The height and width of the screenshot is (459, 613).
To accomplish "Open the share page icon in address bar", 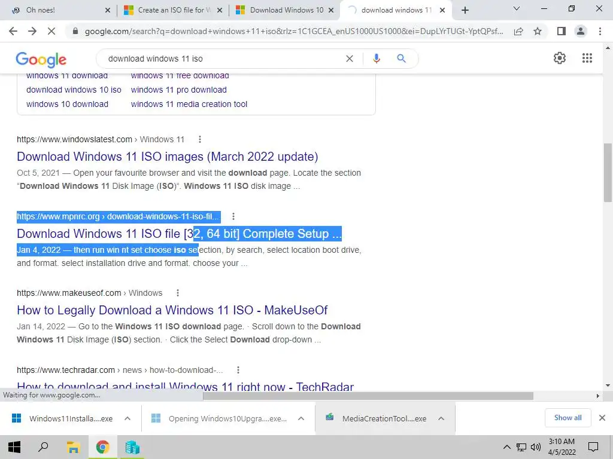I will tap(518, 31).
